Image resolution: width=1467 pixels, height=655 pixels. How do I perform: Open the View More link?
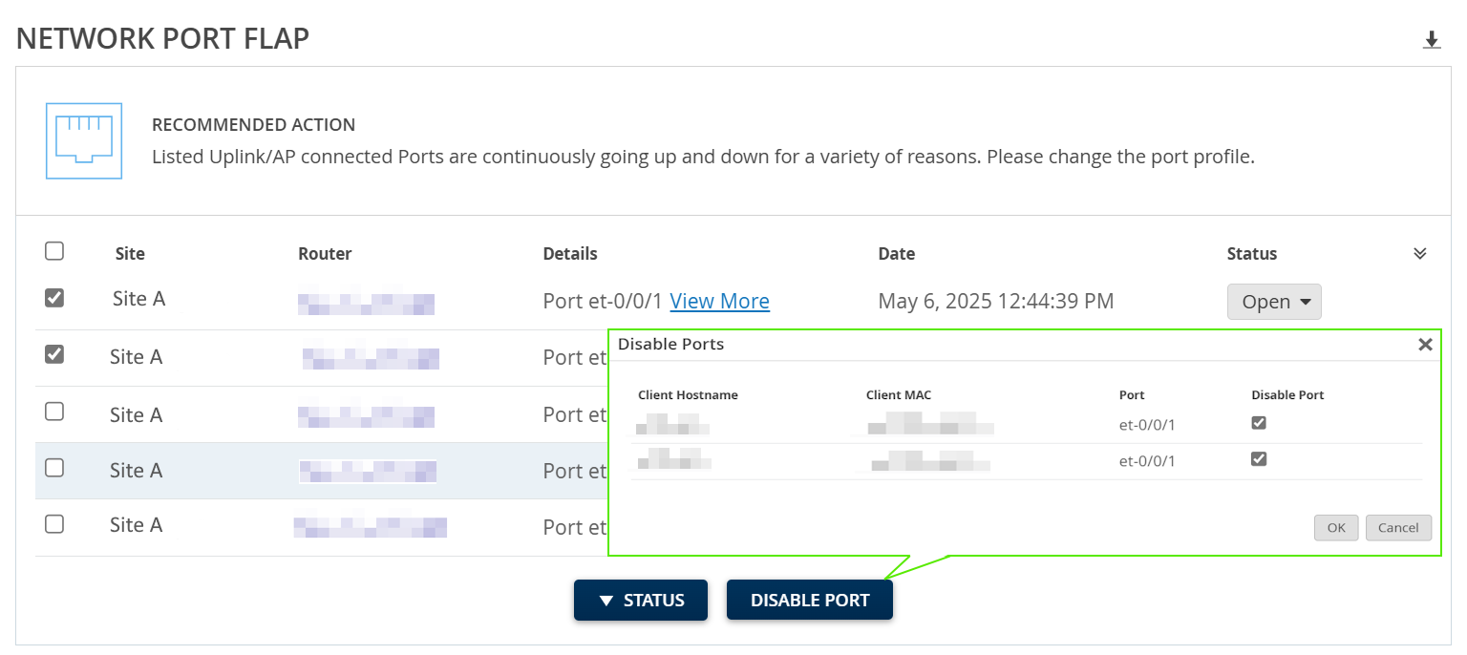click(719, 301)
